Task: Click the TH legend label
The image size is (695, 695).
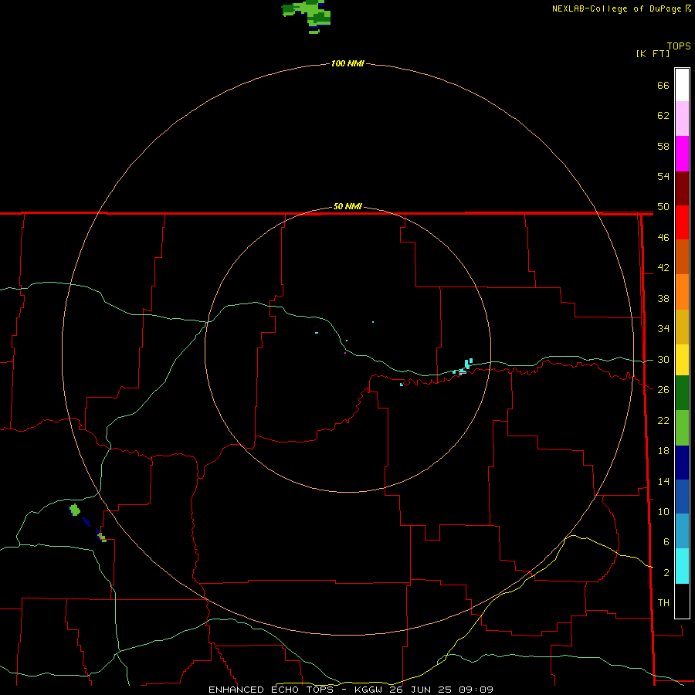Action: (x=663, y=602)
